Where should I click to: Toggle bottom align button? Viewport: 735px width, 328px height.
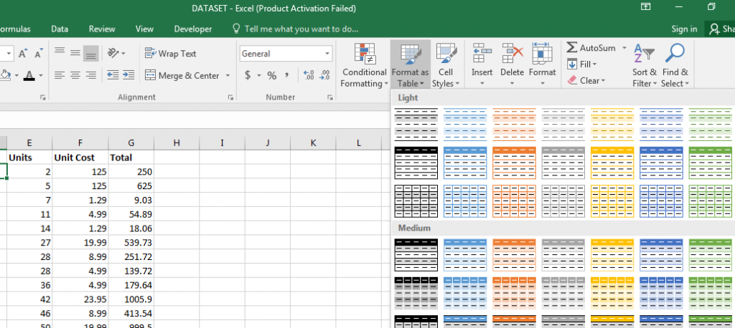(x=91, y=53)
